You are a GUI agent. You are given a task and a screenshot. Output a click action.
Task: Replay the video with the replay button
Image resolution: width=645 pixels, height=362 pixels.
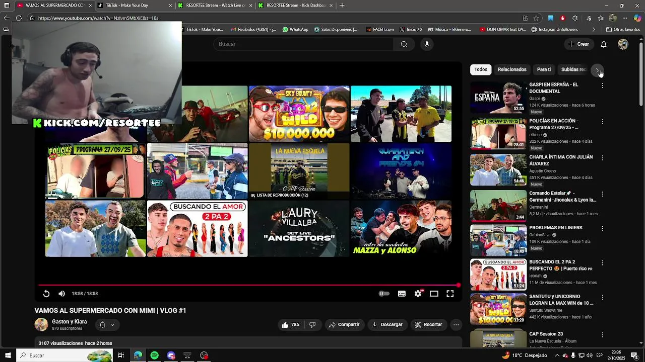46,294
